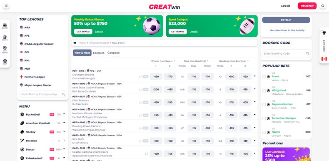The width and height of the screenshot is (329, 161).
Task: Click the breadcrumb back arrows icon
Action: 75,43
